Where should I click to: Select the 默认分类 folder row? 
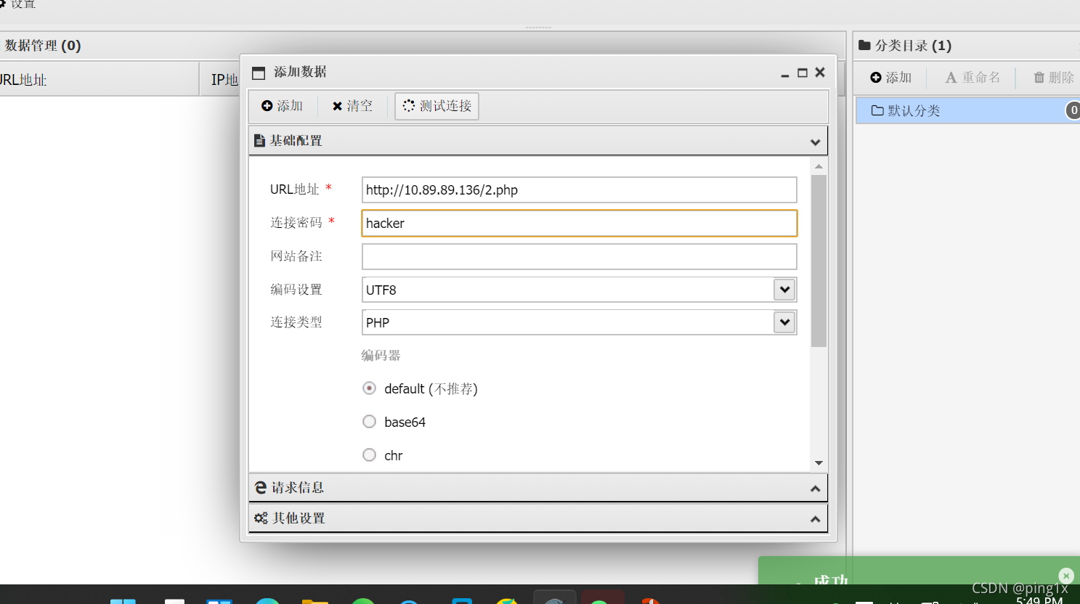967,110
